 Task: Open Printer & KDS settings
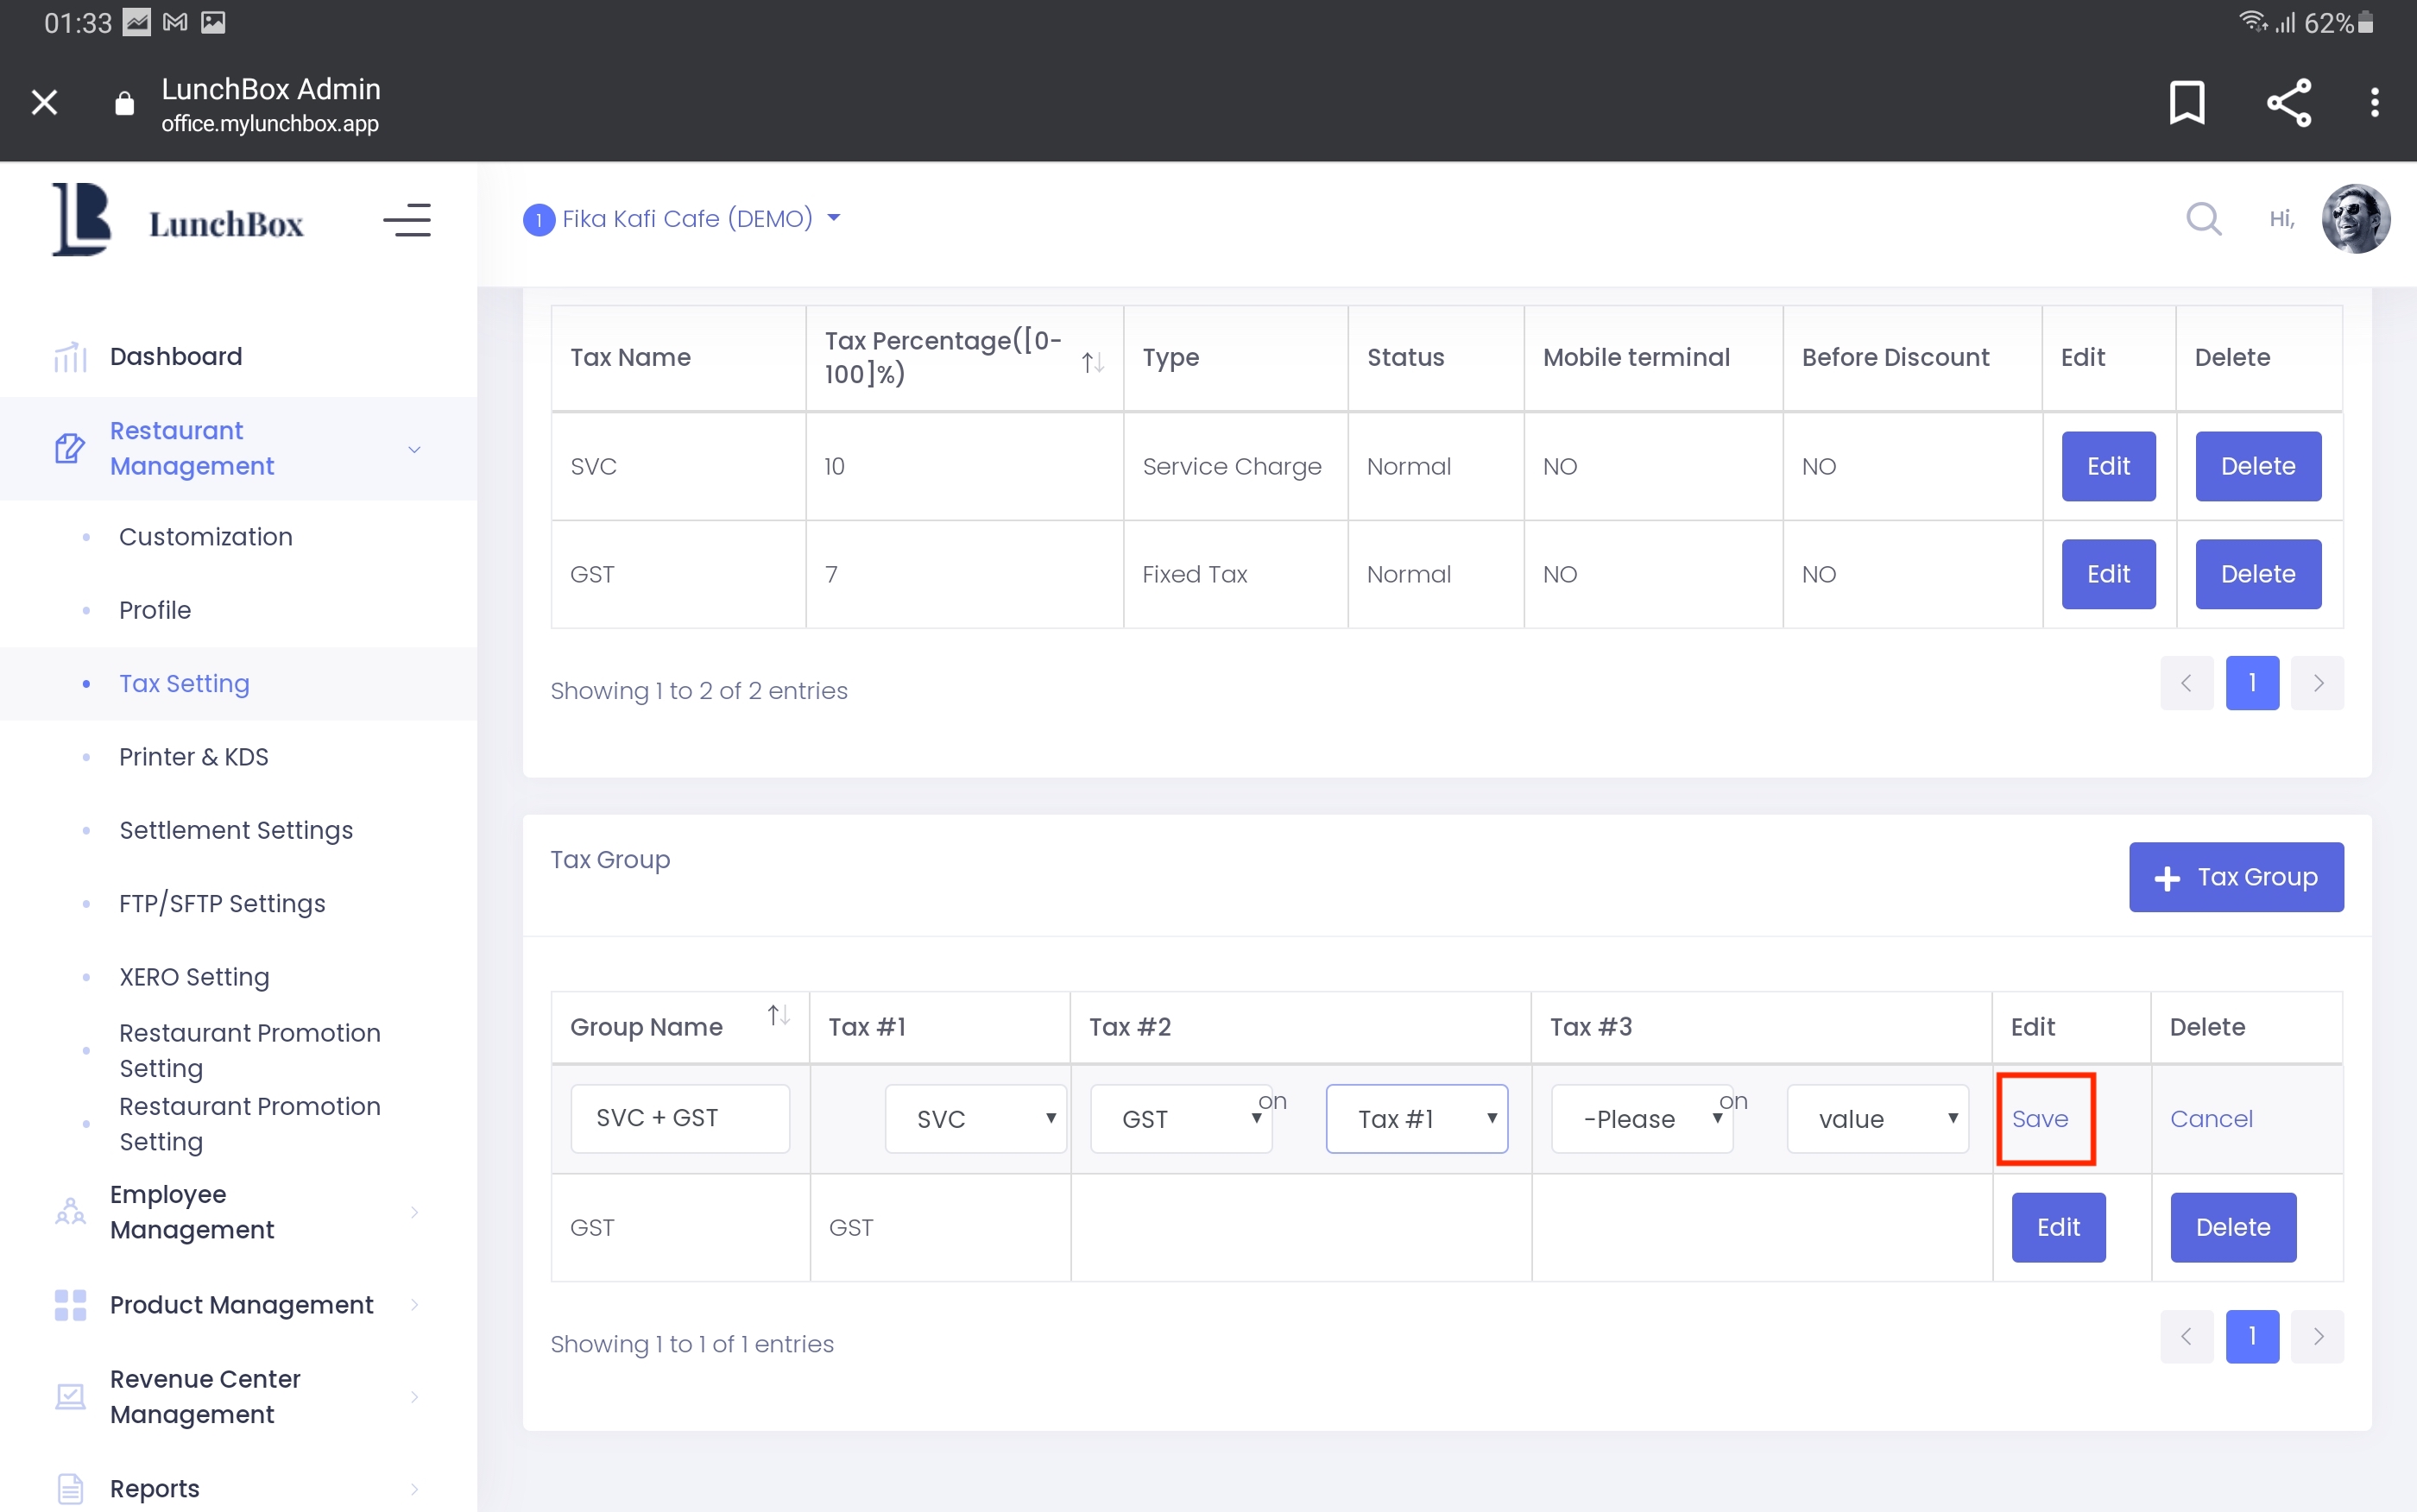tap(193, 757)
